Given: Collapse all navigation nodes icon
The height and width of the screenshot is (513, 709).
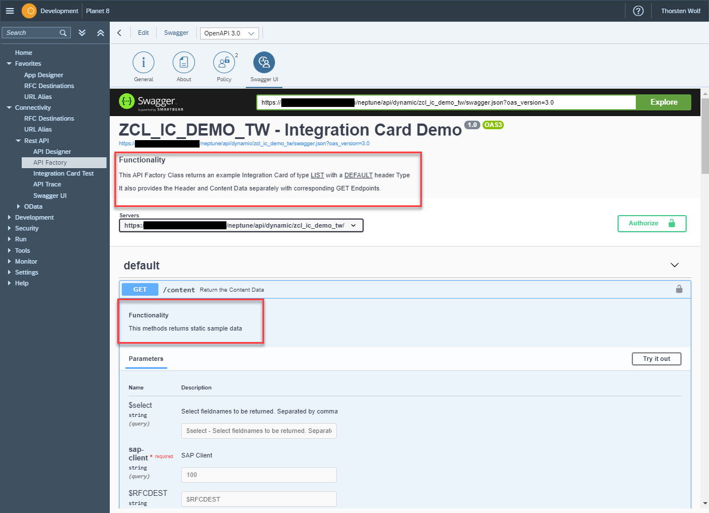Looking at the screenshot, I should point(101,33).
